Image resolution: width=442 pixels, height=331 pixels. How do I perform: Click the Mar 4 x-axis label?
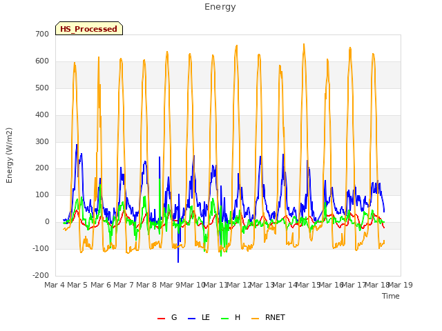pos(55,285)
